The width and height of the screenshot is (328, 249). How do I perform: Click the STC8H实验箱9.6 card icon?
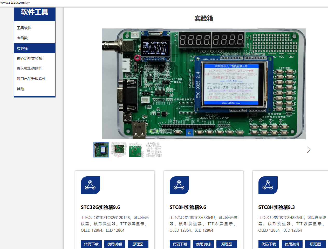(x=179, y=185)
